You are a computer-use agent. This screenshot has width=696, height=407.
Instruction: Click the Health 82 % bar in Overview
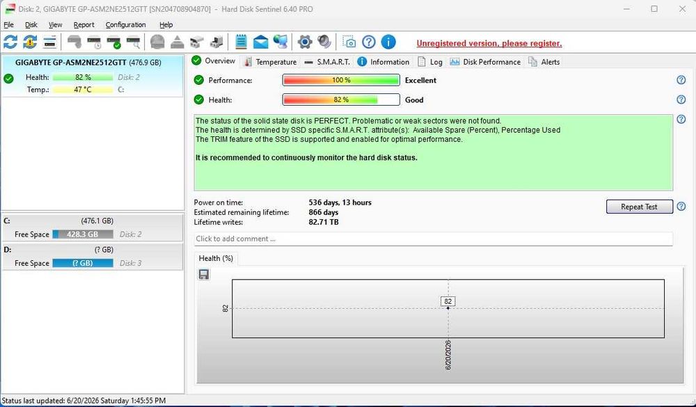click(x=341, y=99)
